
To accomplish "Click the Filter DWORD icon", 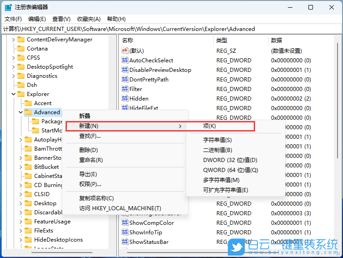I will [x=125, y=89].
